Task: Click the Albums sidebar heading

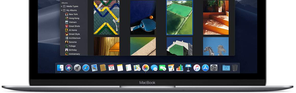Action: (x=65, y=3)
